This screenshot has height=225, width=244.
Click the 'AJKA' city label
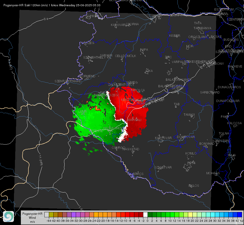click(149, 71)
